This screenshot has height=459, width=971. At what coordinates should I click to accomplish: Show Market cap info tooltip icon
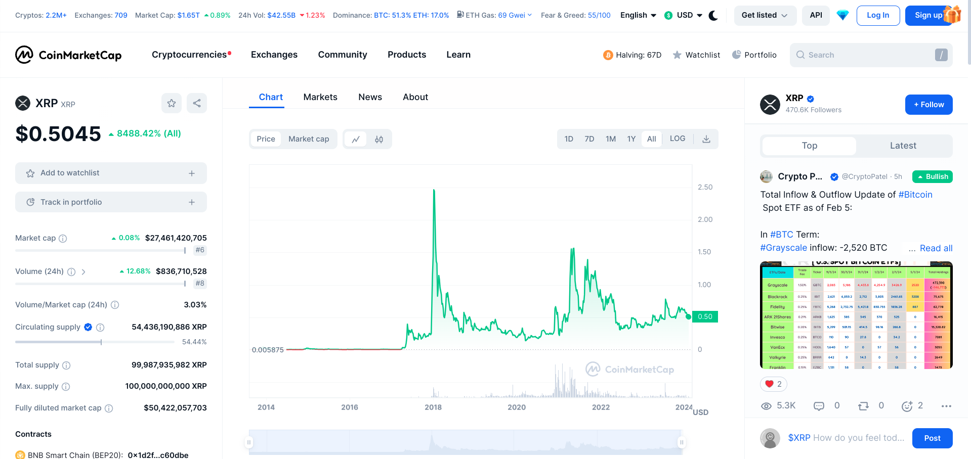(x=63, y=239)
